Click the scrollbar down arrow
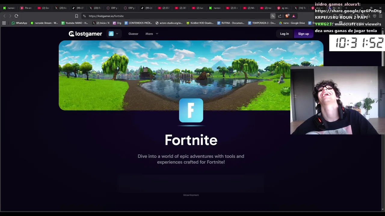This screenshot has width=385, height=216. coord(383,209)
